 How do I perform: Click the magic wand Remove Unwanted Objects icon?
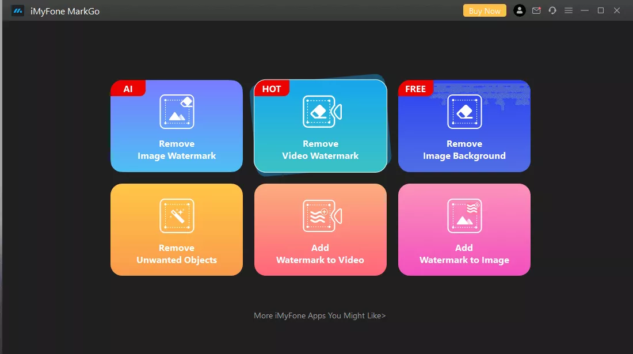coord(177,216)
